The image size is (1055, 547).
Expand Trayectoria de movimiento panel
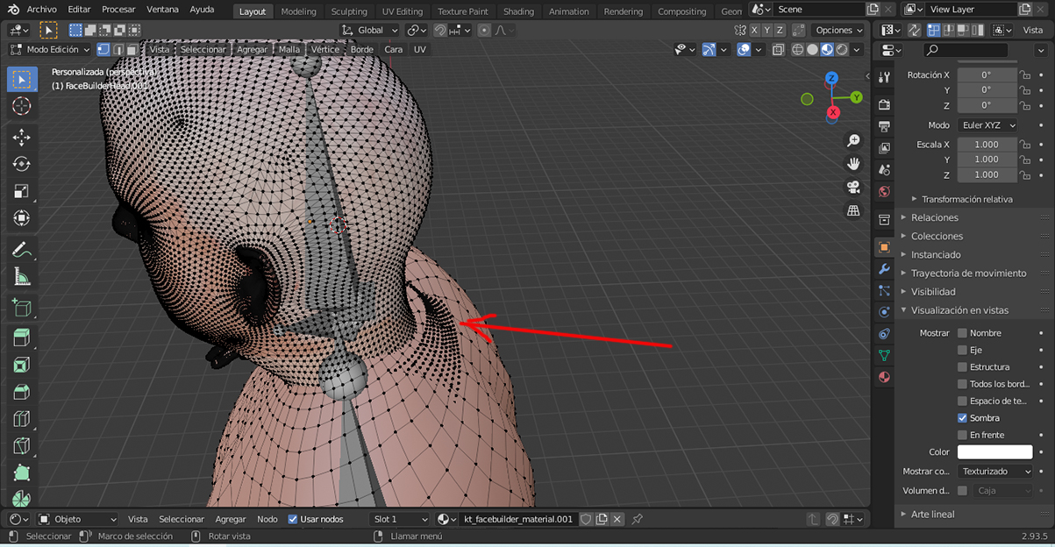click(x=968, y=273)
